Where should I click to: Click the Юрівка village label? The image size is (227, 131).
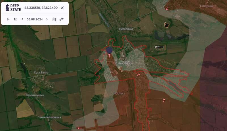coord(120,93)
